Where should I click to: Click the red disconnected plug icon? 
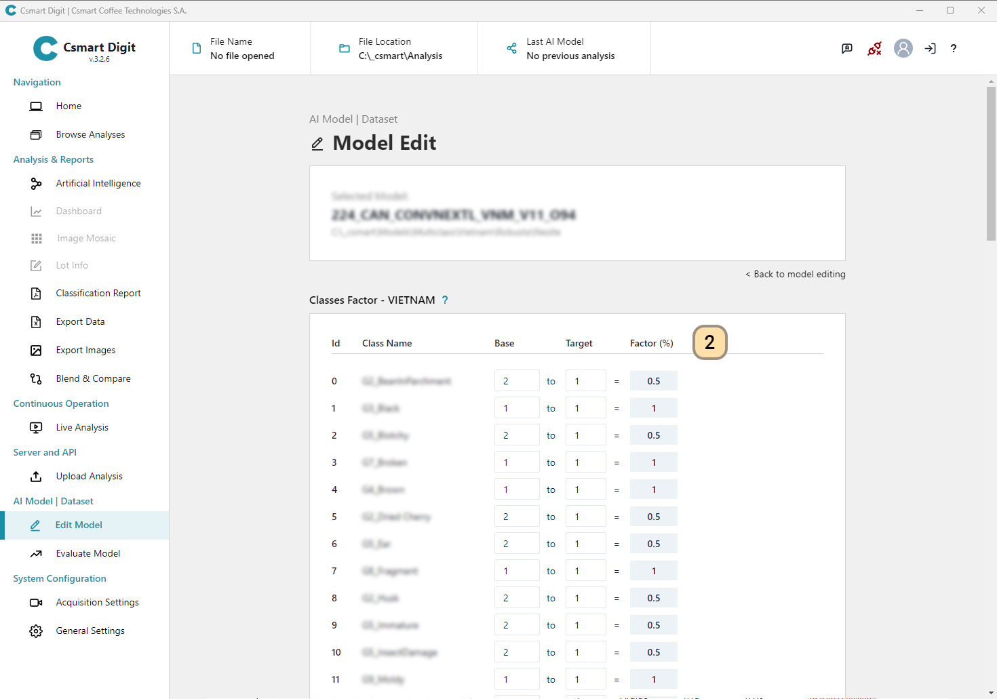point(874,48)
